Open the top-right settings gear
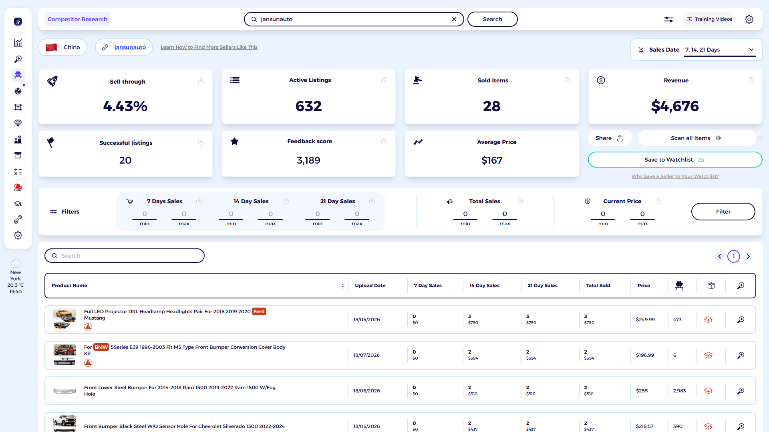The image size is (769, 432). coord(749,19)
